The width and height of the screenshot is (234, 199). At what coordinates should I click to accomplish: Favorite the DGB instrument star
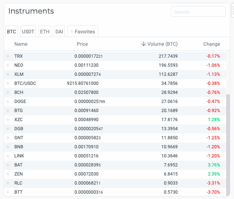[8, 129]
